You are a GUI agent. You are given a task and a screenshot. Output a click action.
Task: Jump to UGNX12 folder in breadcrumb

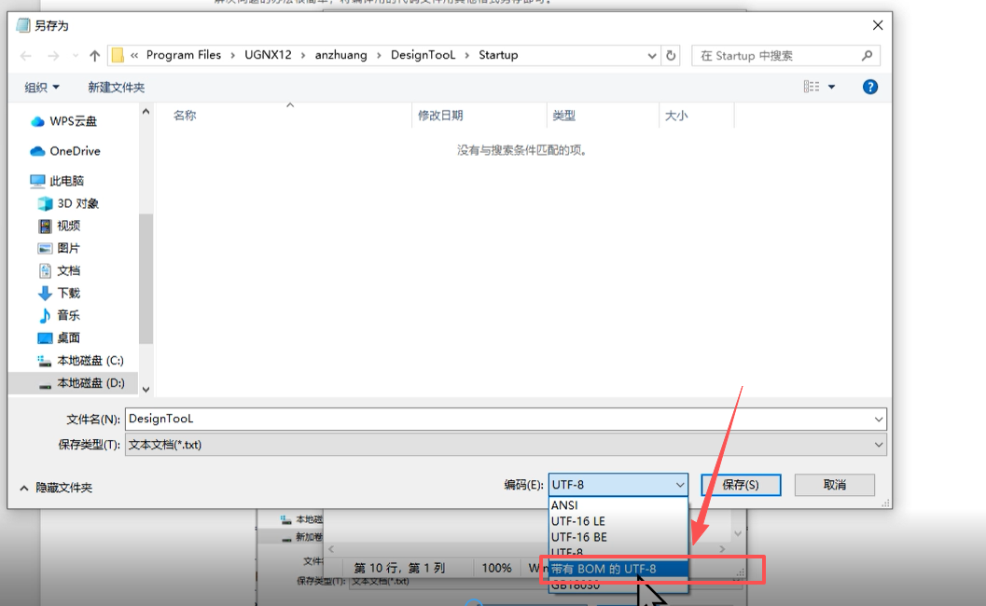[x=265, y=55]
